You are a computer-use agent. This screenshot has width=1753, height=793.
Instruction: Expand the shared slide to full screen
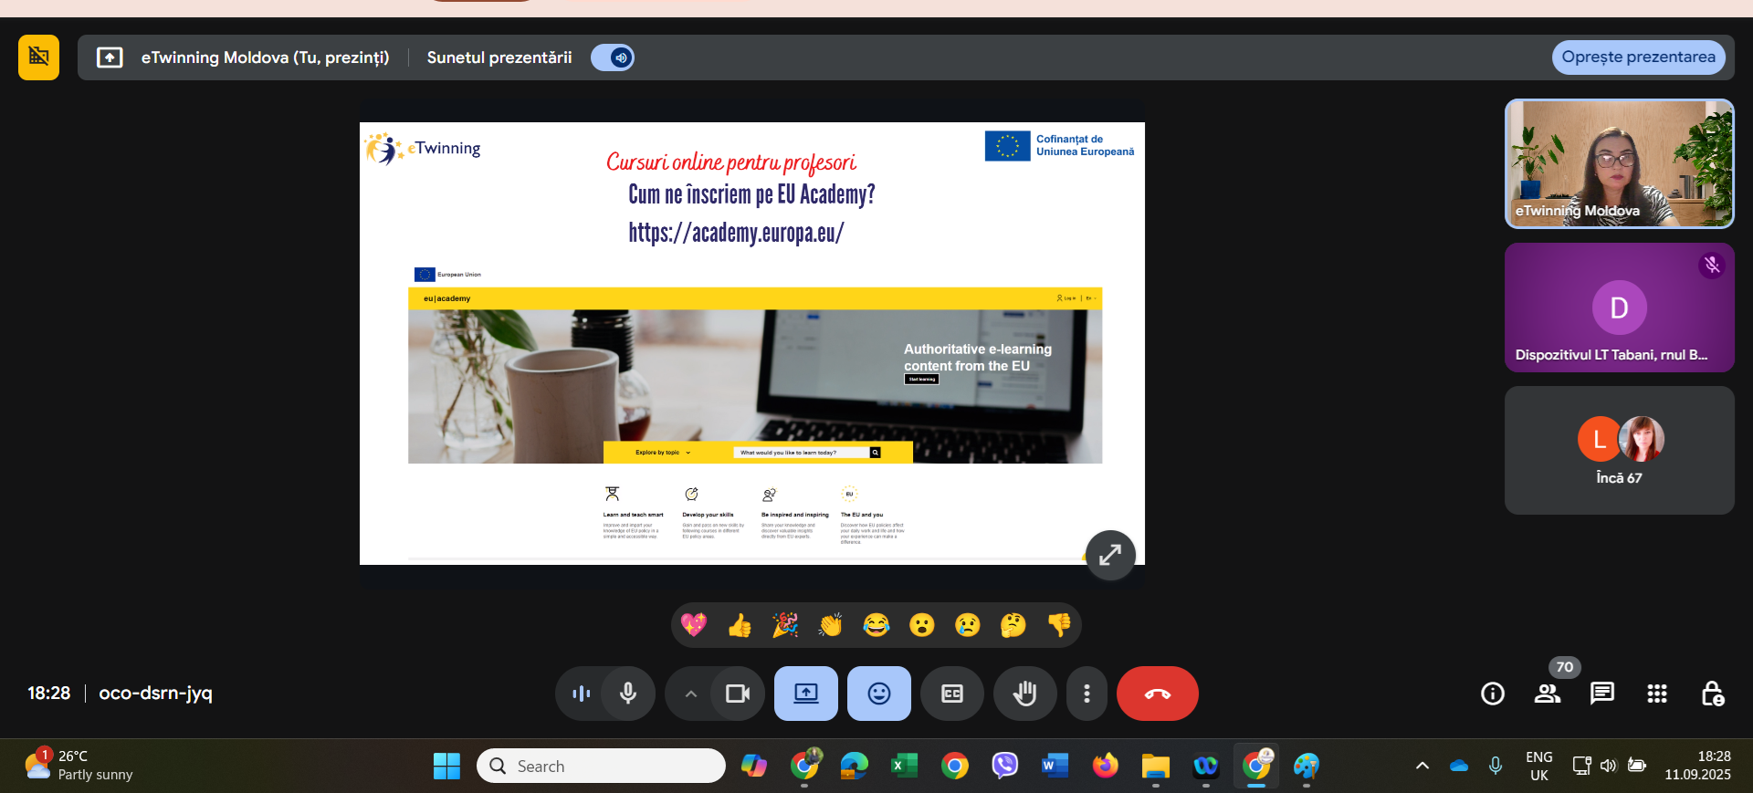pyautogui.click(x=1110, y=555)
